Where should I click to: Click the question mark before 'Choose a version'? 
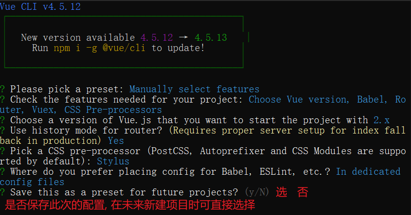tap(2, 120)
